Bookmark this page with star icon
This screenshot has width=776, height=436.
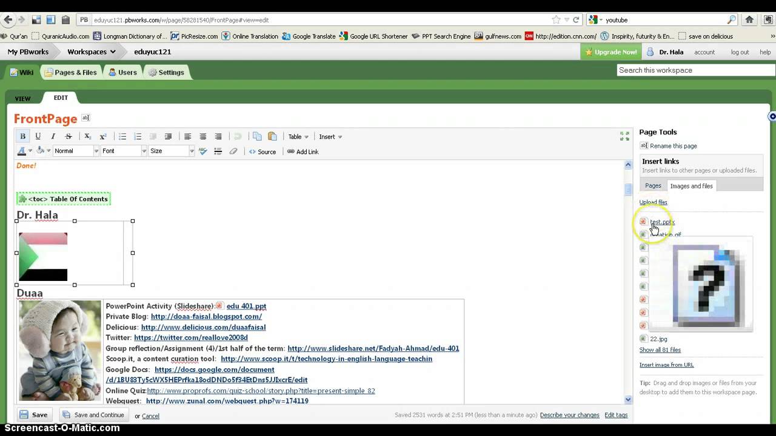[555, 20]
